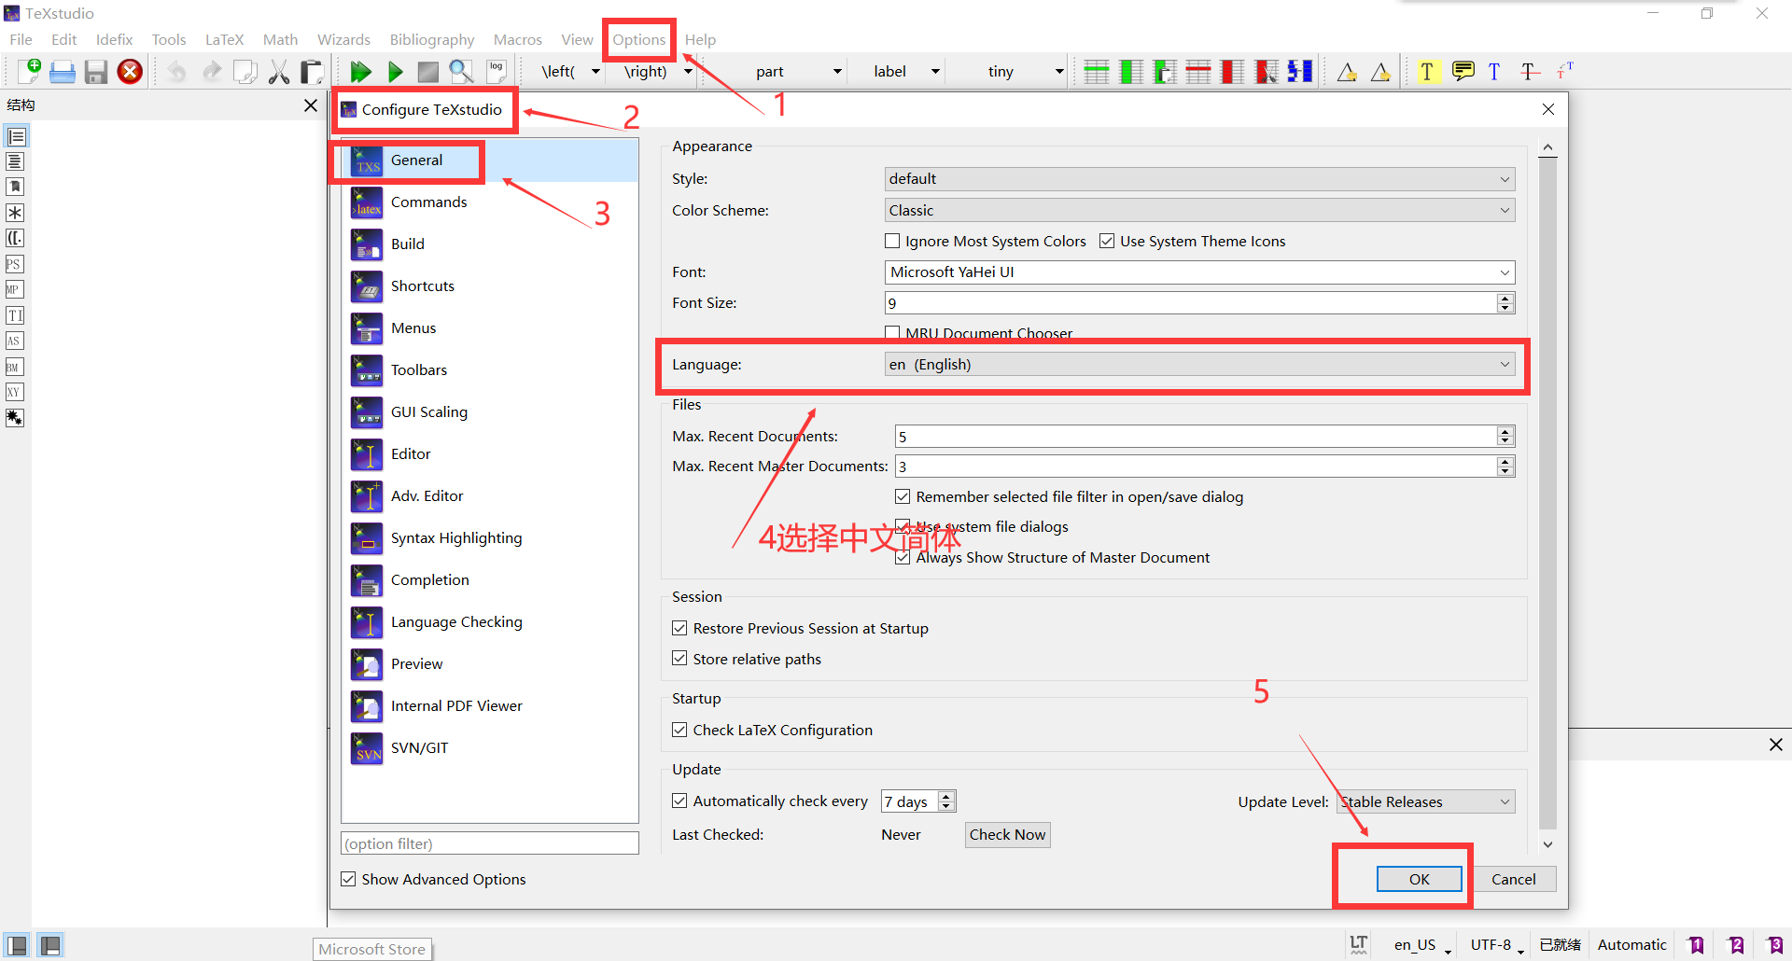Click the option filter search field
Screen dimensions: 1792x961
[490, 843]
